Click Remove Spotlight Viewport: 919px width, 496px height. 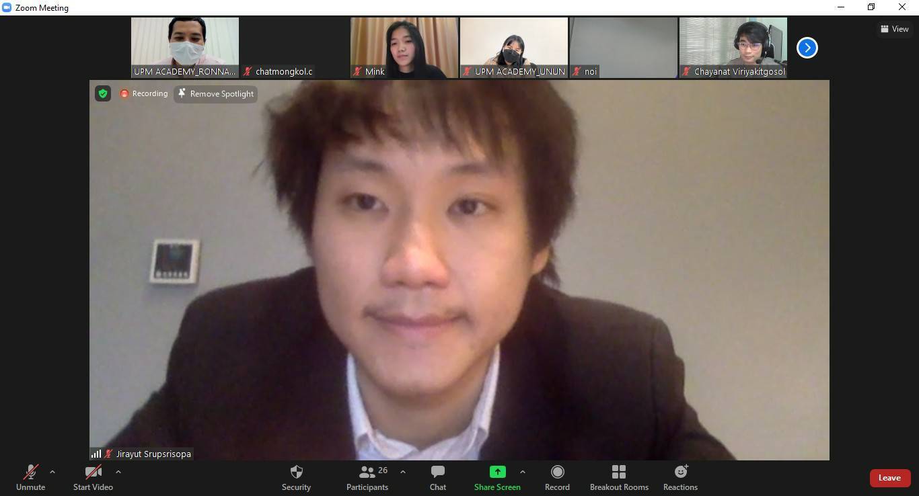pos(215,93)
